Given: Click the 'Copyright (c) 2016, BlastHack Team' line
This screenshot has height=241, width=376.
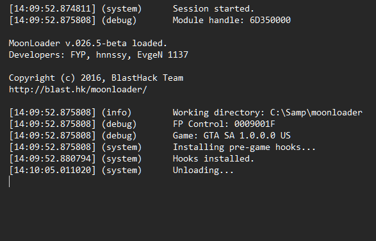Looking at the screenshot, I should (x=96, y=78).
